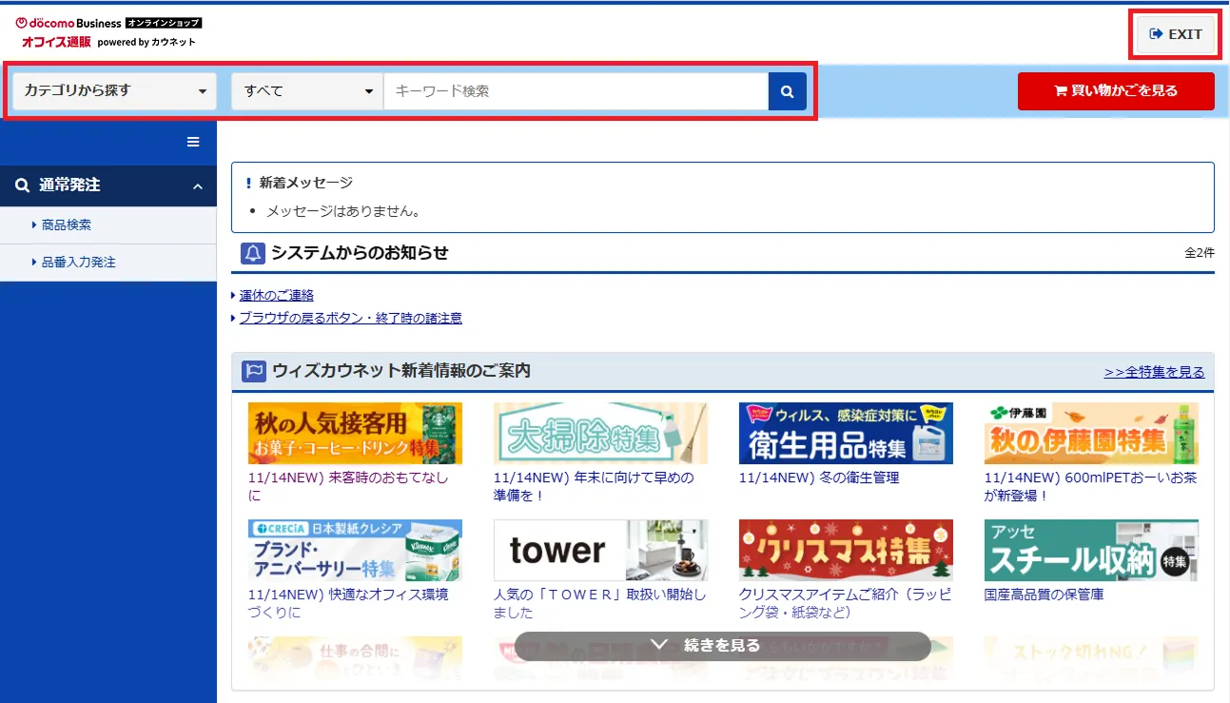Click the キーワード検索 input field
1230x703 pixels.
click(x=576, y=91)
